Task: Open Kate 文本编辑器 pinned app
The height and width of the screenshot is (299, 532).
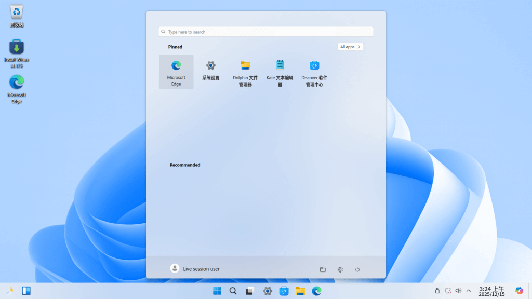Action: 280,72
